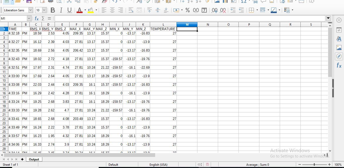Click into the formula input line
344x168 pixels.
click(x=190, y=19)
